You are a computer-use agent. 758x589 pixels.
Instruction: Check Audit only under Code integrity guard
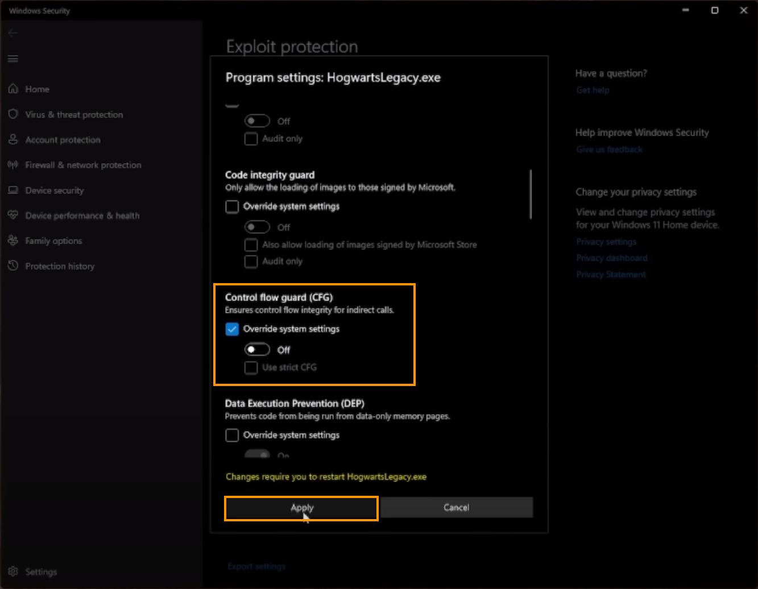(251, 262)
